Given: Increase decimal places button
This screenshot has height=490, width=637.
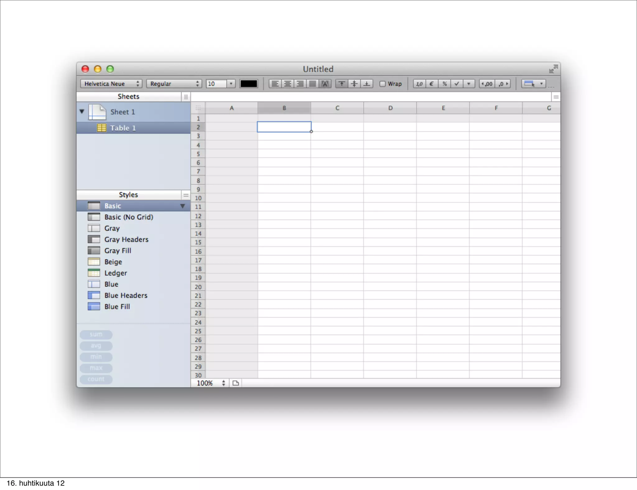Looking at the screenshot, I should [487, 84].
